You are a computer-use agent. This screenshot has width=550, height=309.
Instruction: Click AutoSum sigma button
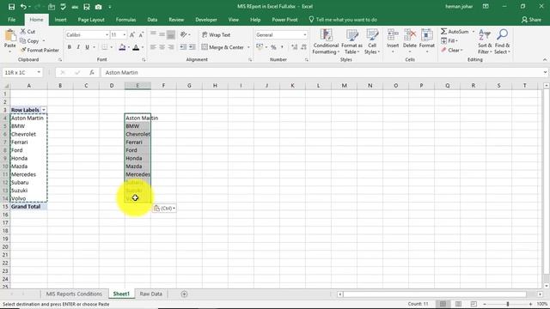(455, 32)
